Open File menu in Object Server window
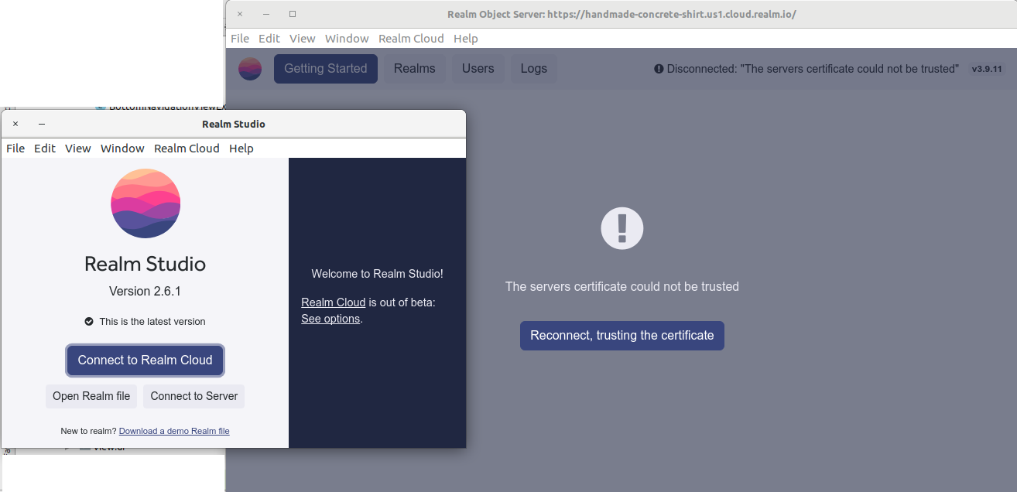This screenshot has width=1017, height=492. 240,39
